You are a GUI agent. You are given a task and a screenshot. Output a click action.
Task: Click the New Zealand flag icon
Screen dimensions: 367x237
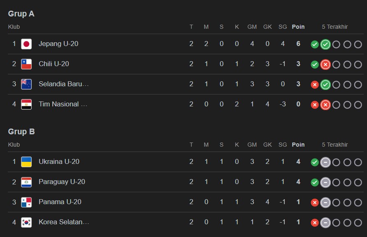click(x=26, y=84)
